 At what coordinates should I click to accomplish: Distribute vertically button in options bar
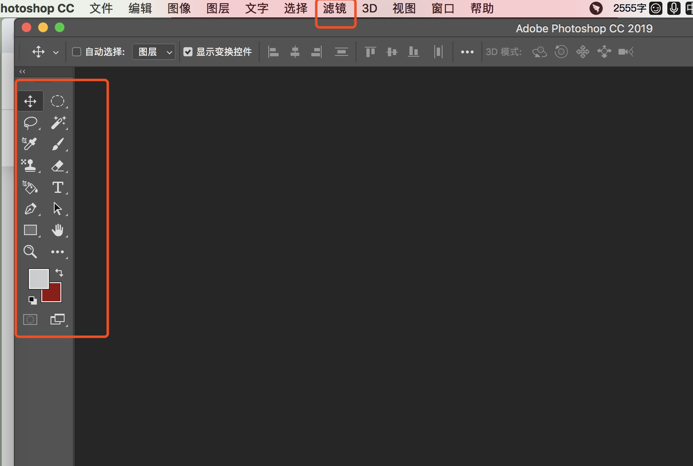coord(341,52)
